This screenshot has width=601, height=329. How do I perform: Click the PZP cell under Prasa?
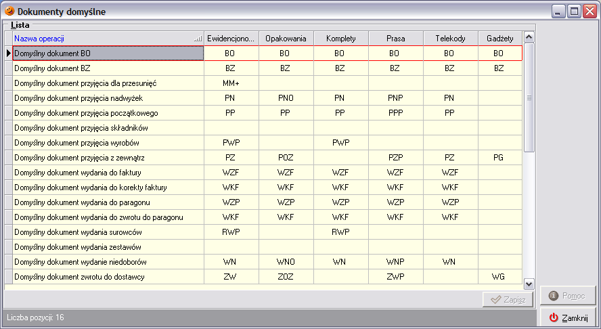point(396,158)
